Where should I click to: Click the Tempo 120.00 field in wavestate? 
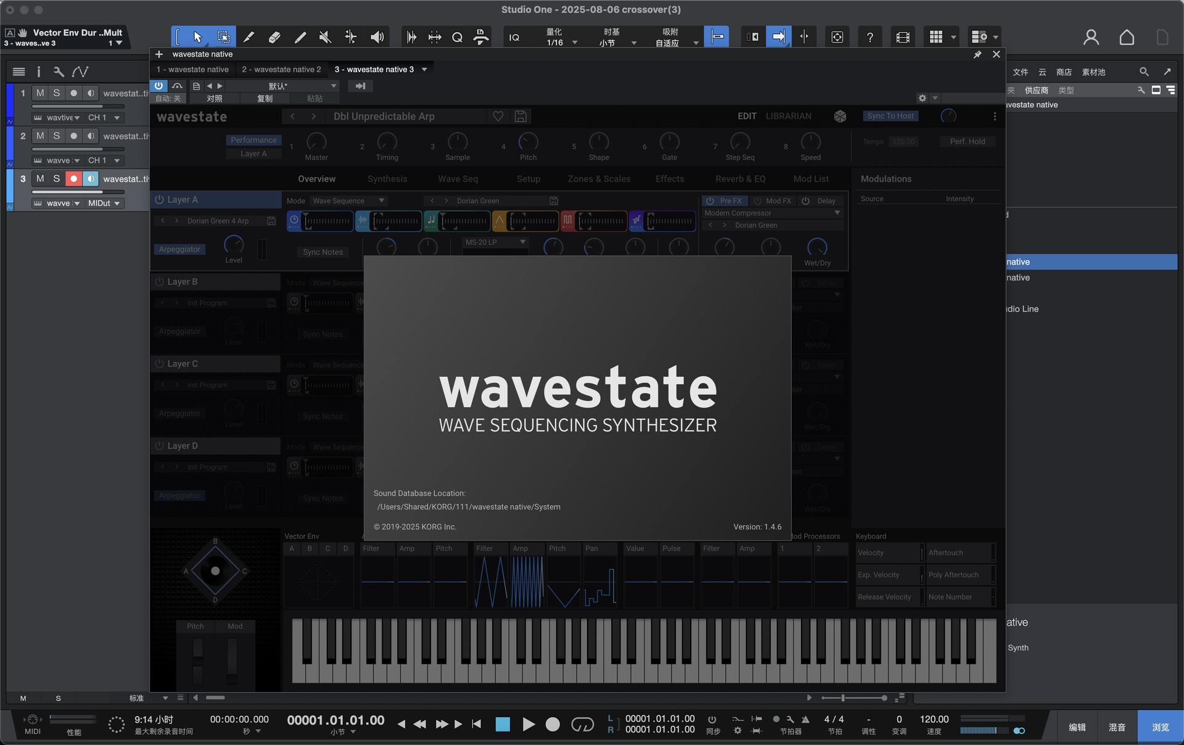point(903,141)
